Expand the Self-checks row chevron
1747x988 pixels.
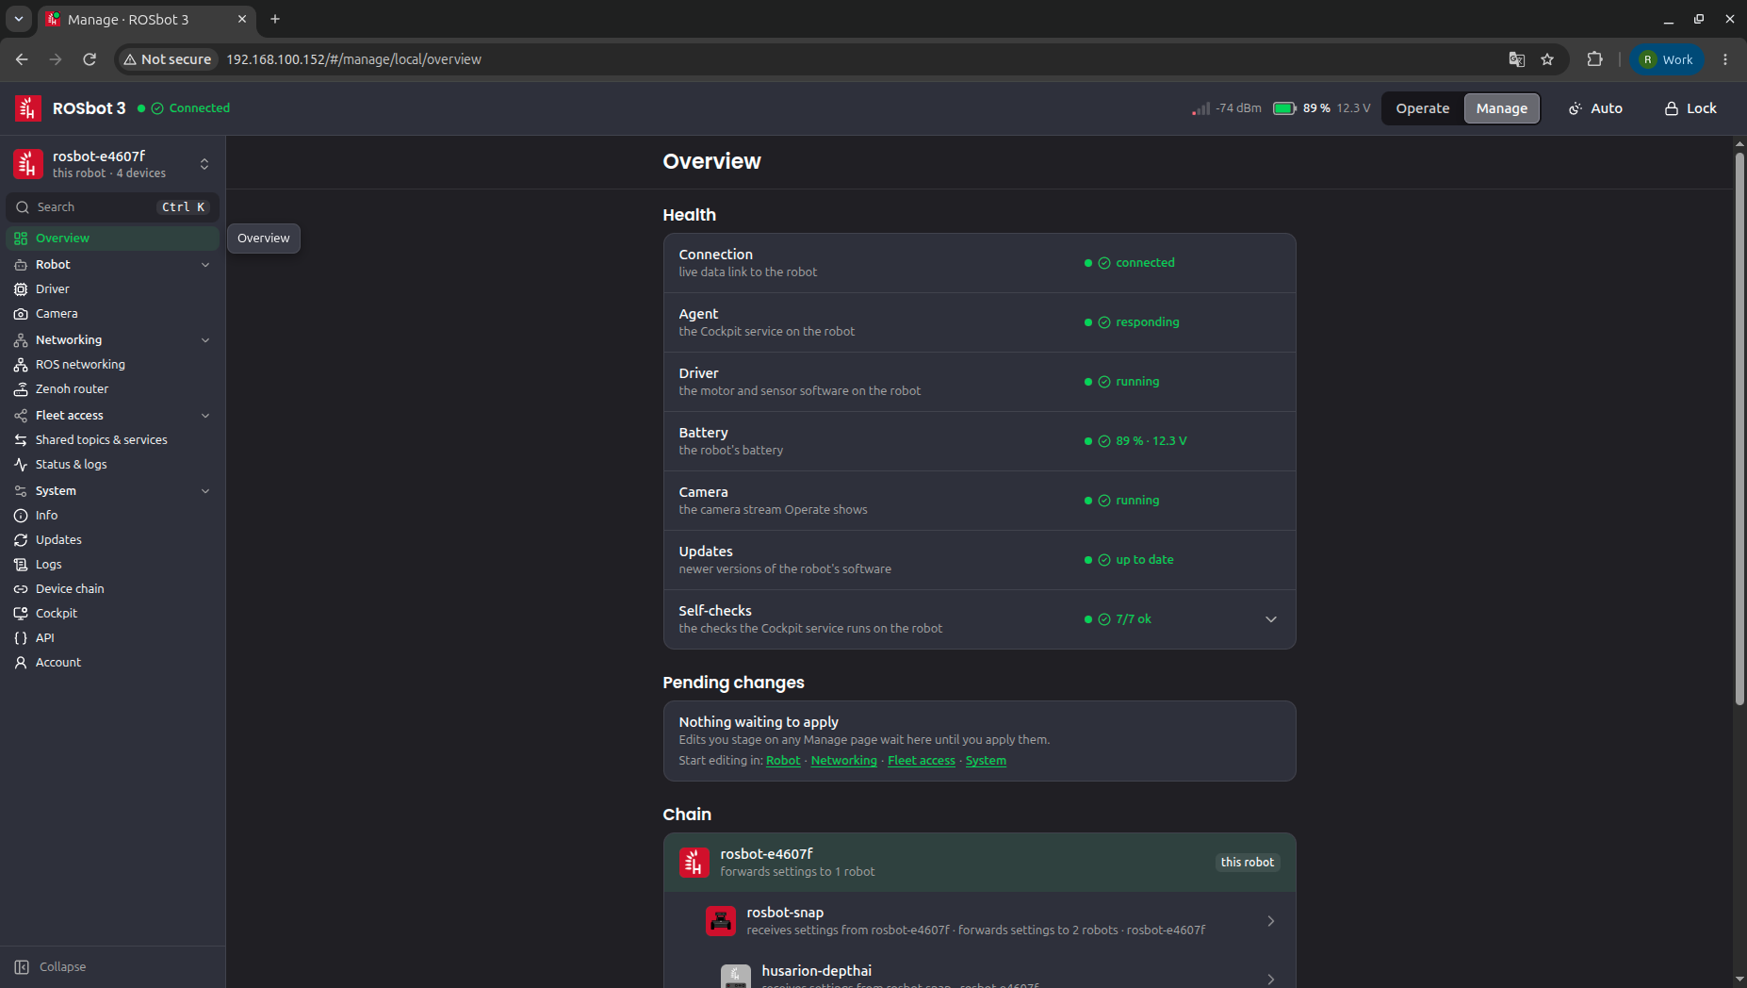1271,619
